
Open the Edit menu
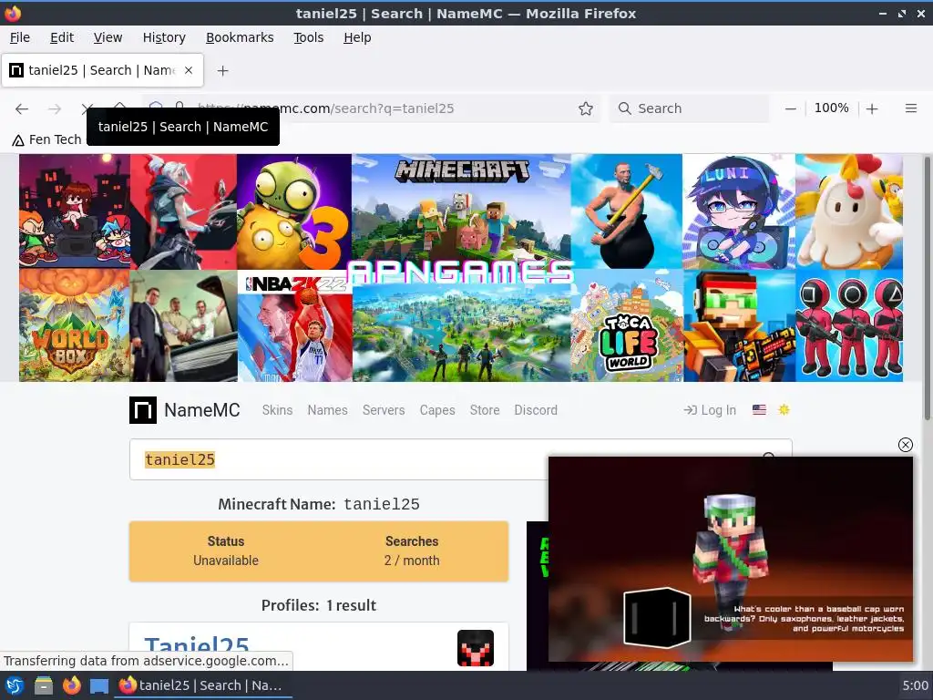(x=62, y=37)
